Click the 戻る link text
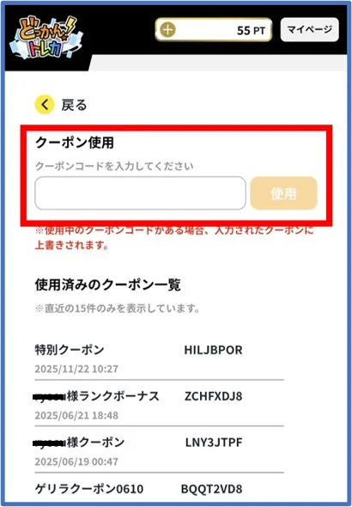This screenshot has width=352, height=507. (74, 105)
